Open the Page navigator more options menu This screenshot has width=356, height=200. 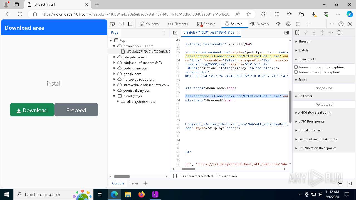tap(164, 33)
